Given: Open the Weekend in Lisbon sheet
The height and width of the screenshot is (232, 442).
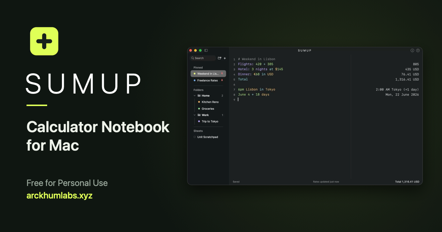Looking at the screenshot, I should [x=208, y=74].
